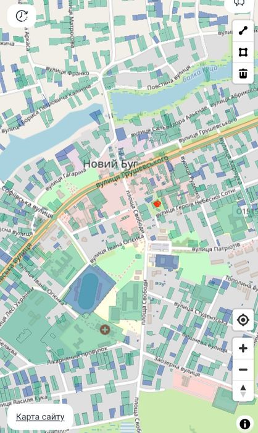Click the hospital cross marker
Viewport: 258px width, 433px height.
tap(105, 330)
